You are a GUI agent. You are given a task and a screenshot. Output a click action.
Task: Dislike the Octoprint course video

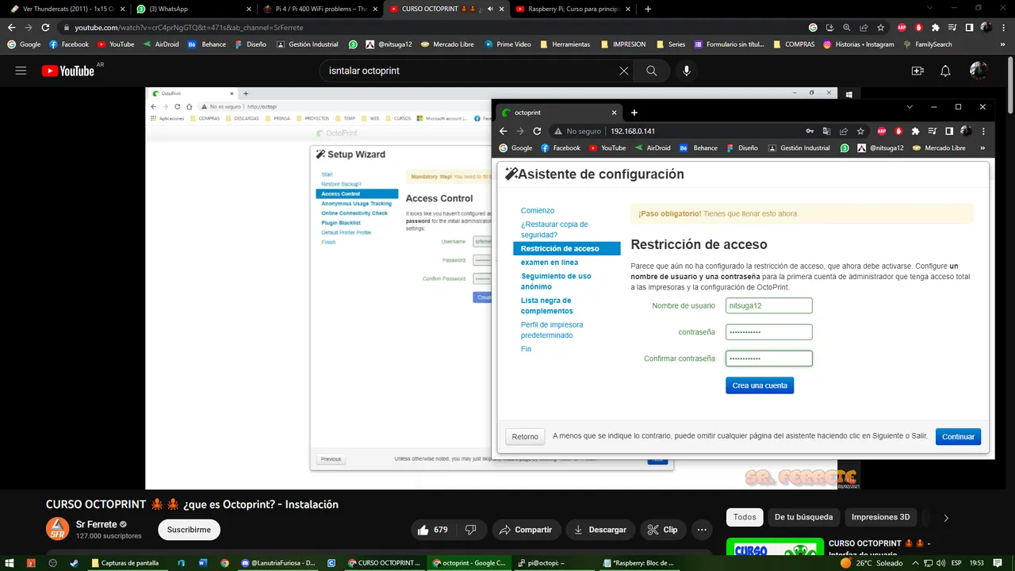[470, 530]
